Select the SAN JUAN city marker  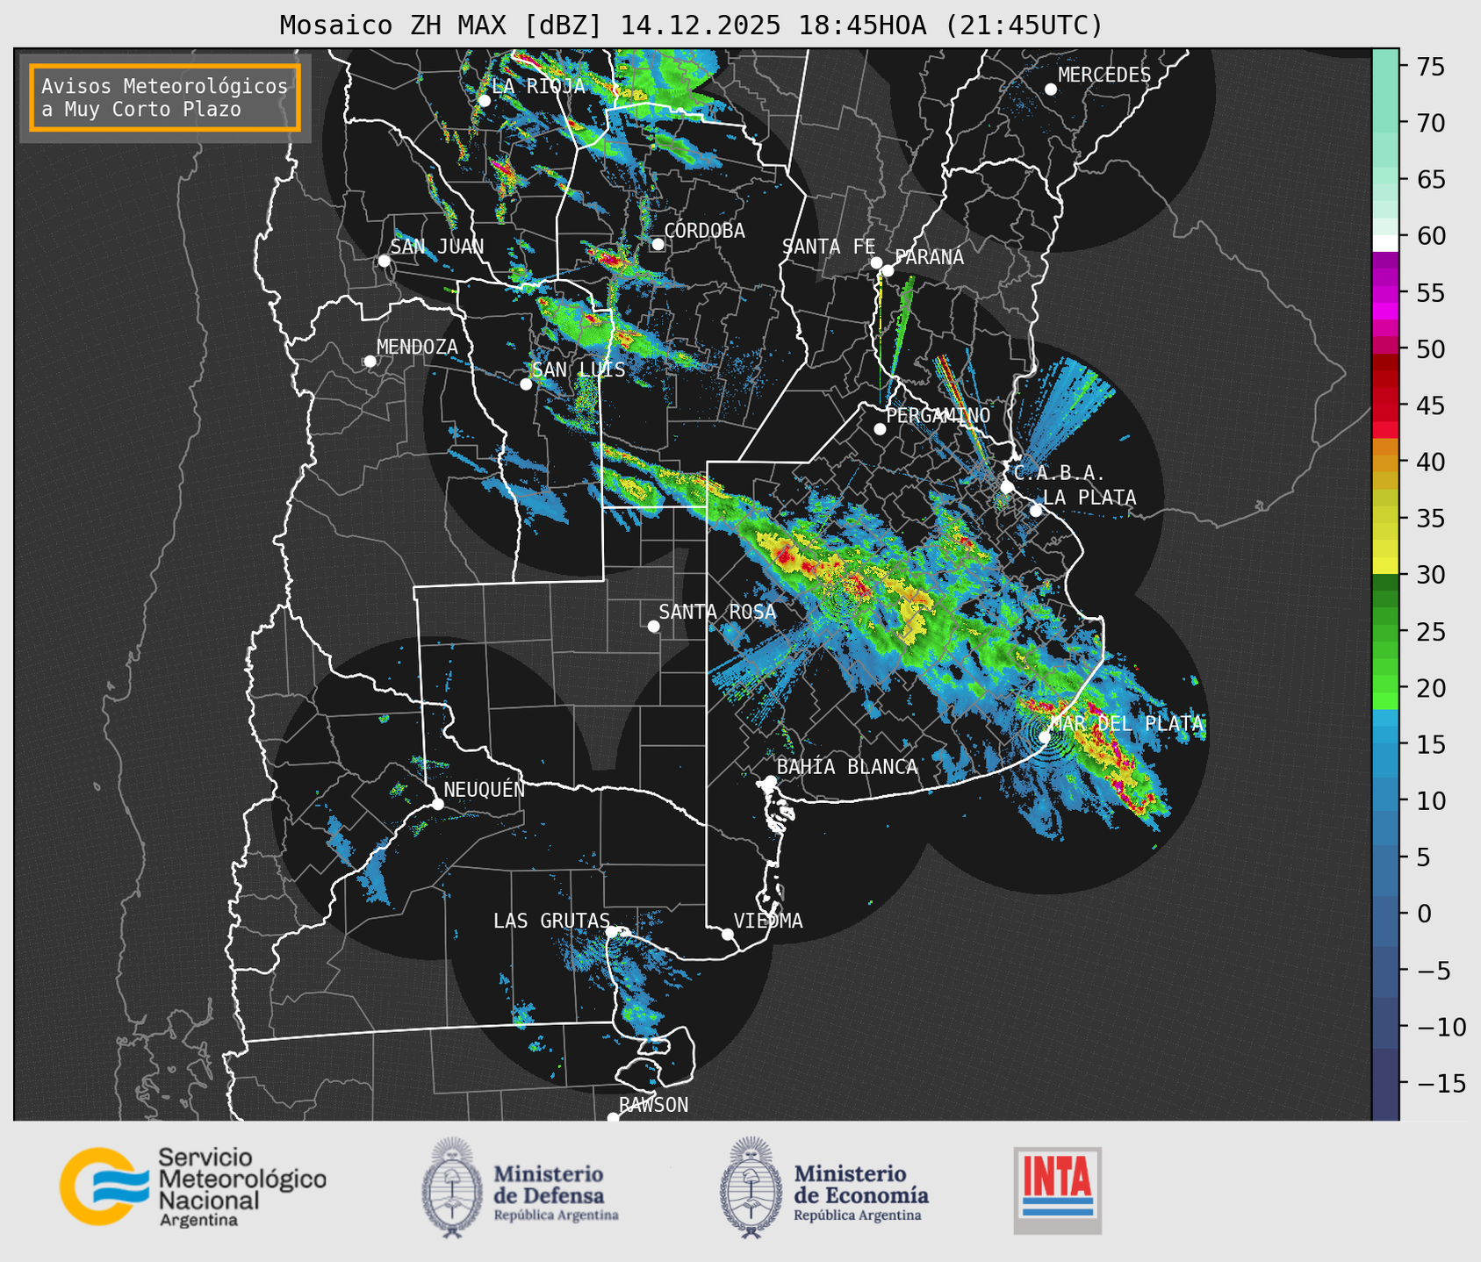(384, 261)
